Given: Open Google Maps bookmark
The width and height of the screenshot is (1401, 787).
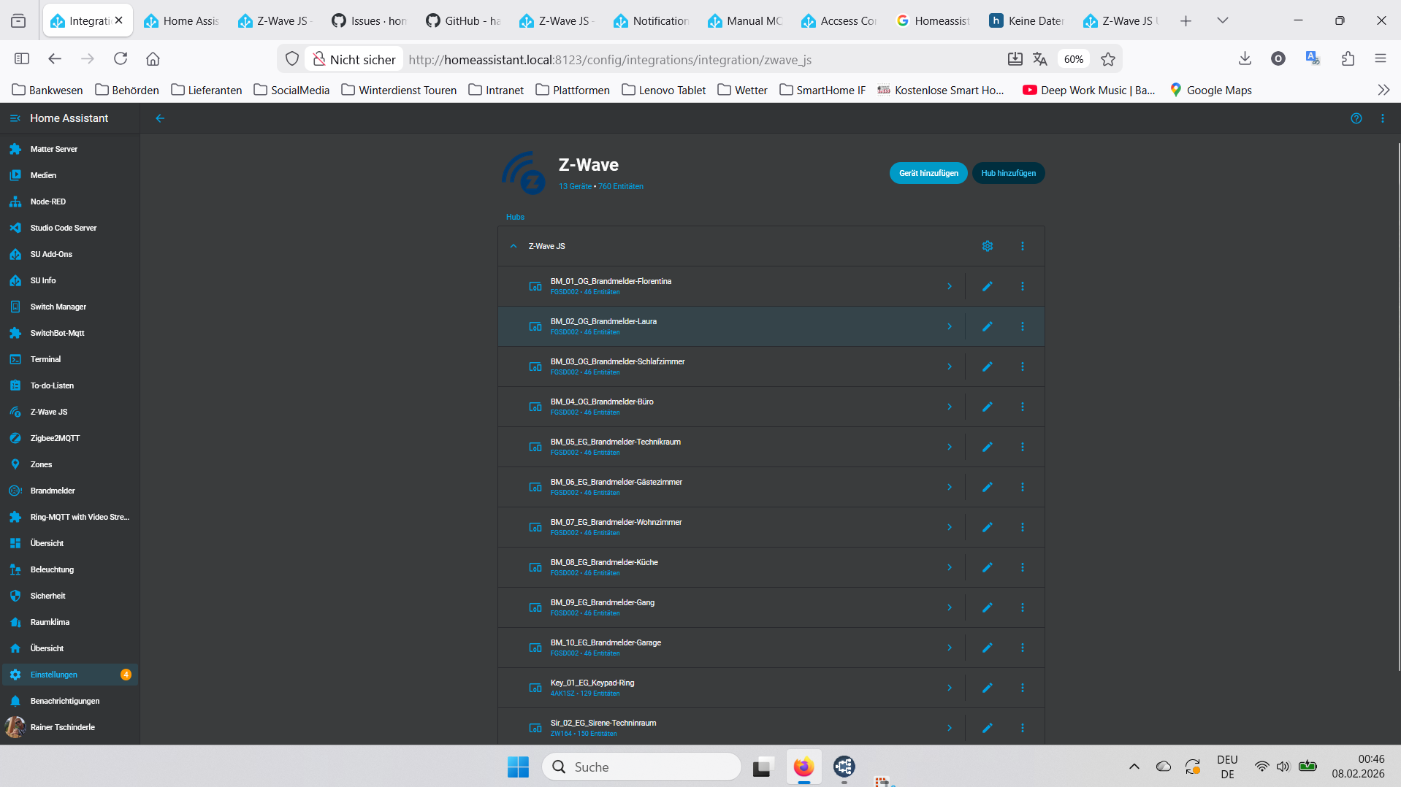Looking at the screenshot, I should [1210, 90].
